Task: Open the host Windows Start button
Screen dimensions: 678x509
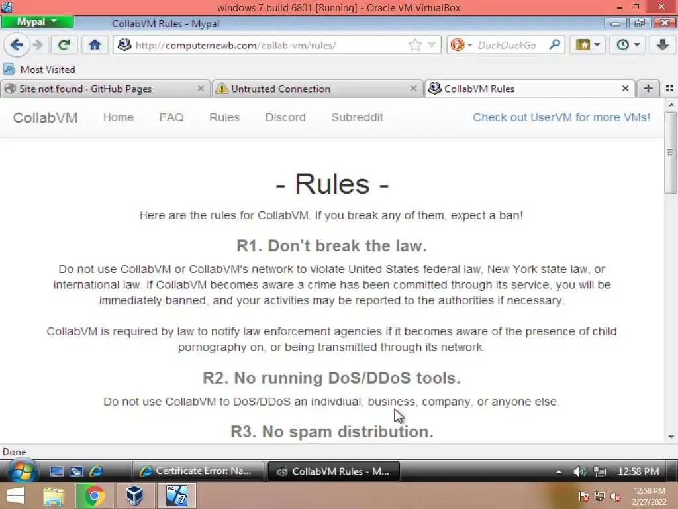Action: (16, 496)
